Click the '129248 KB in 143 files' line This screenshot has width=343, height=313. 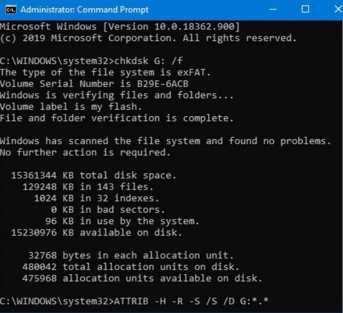(x=88, y=187)
